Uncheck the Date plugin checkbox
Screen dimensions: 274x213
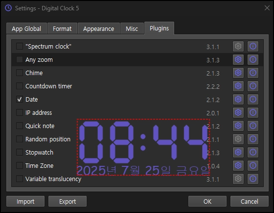coord(20,99)
